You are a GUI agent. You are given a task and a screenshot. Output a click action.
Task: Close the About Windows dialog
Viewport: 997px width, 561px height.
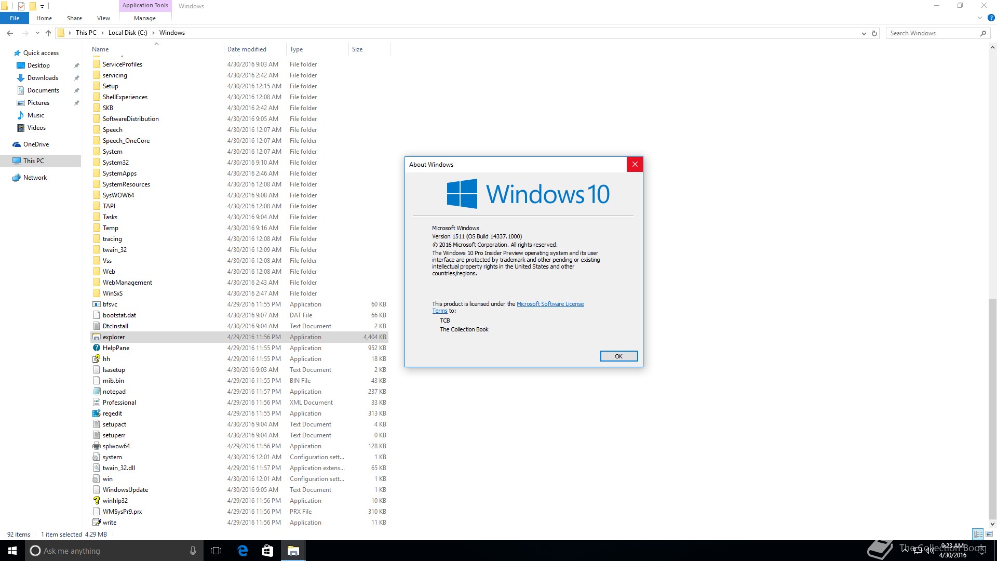tap(635, 164)
